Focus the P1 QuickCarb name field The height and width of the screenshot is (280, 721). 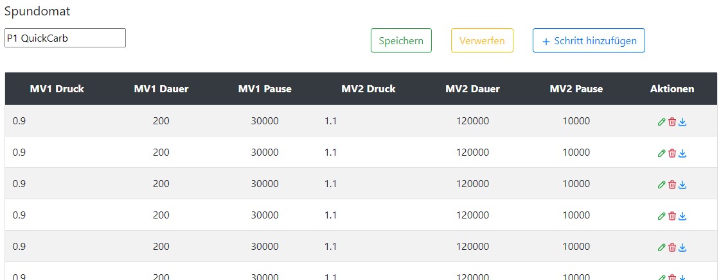tap(65, 38)
